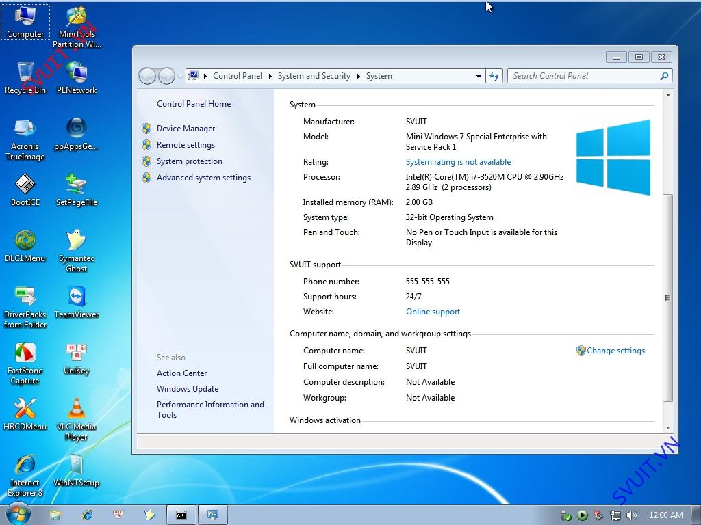
Task: Open the Computer desktop icon
Action: pyautogui.click(x=25, y=21)
